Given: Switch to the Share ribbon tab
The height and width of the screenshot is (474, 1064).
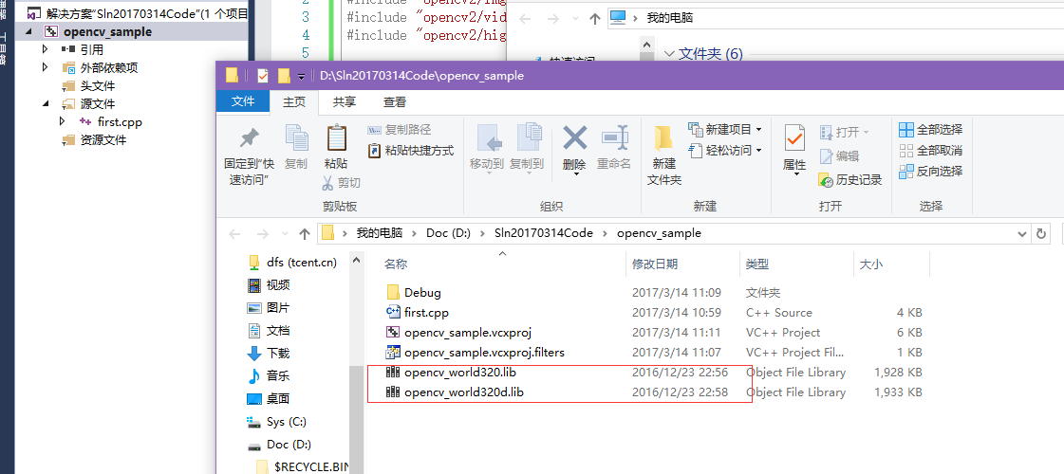Looking at the screenshot, I should (344, 101).
